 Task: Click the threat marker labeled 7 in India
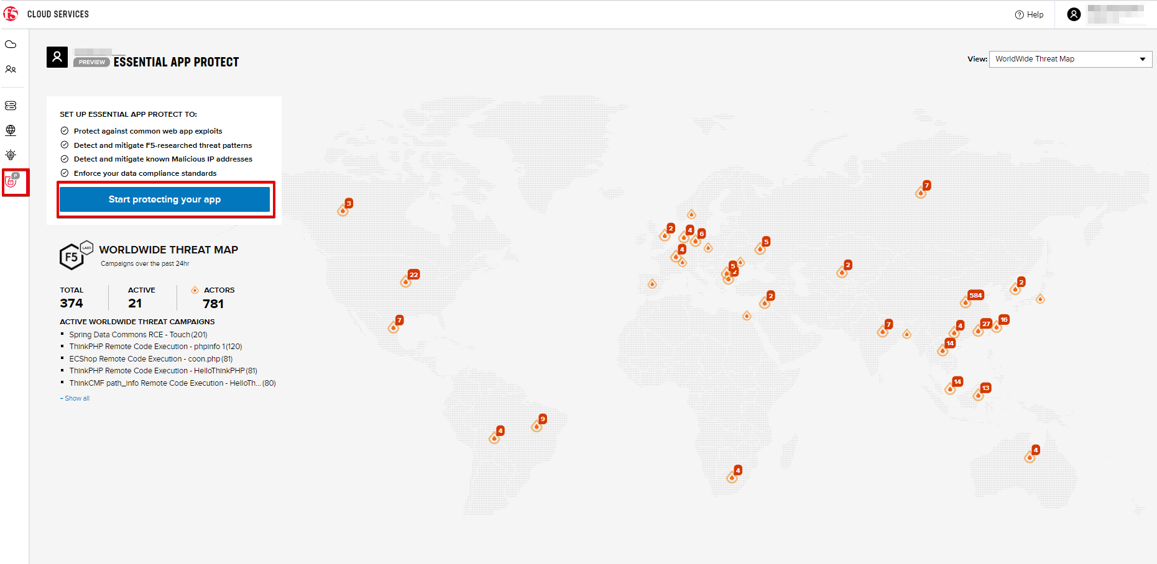coord(885,329)
